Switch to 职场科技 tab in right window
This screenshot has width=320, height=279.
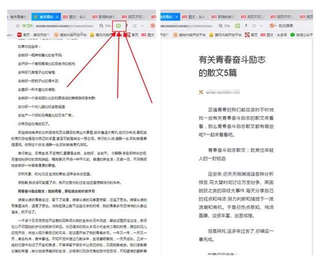(223, 17)
